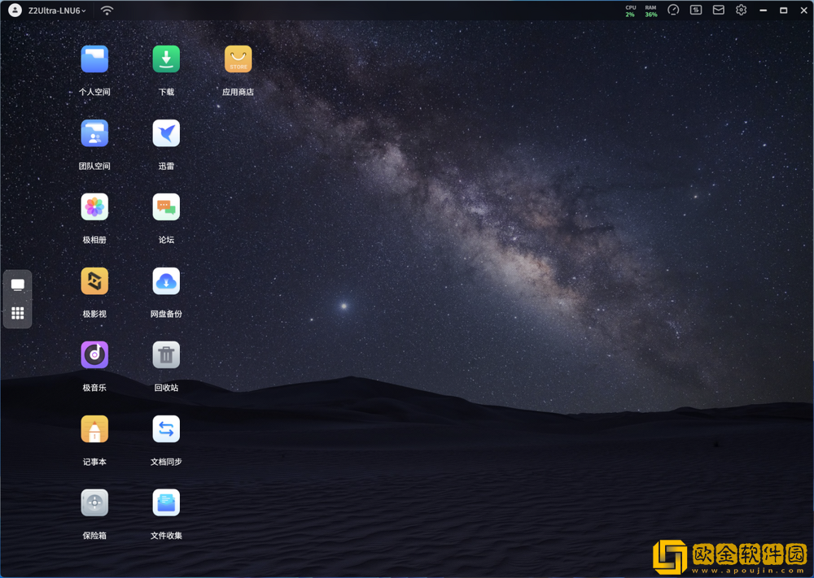Expand the Z2Ultra-LNU6 device dropdown
The height and width of the screenshot is (578, 814).
pos(57,11)
